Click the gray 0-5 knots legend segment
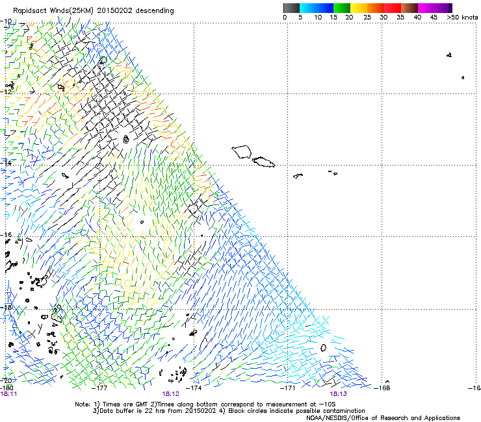This screenshot has width=481, height=422. click(291, 8)
